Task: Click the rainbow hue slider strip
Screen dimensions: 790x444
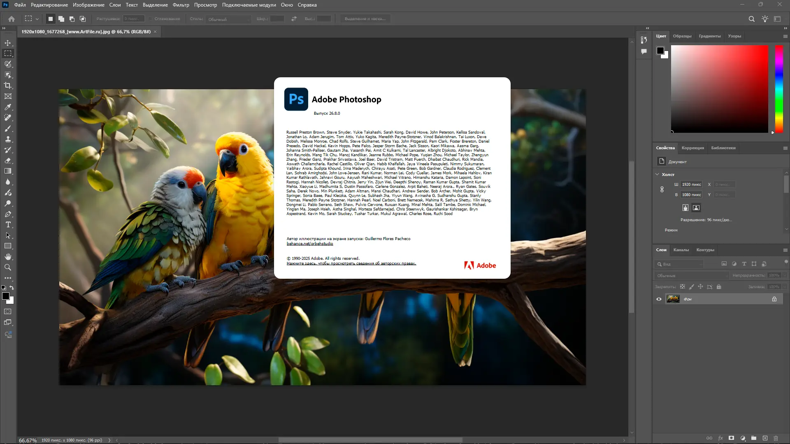Action: tap(779, 88)
